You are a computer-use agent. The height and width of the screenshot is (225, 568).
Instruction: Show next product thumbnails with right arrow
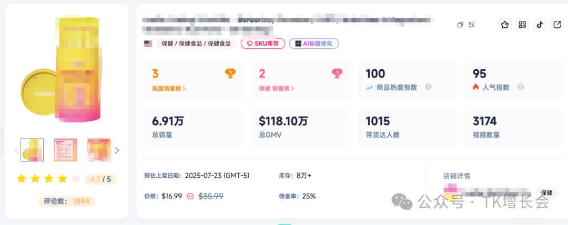pyautogui.click(x=117, y=151)
